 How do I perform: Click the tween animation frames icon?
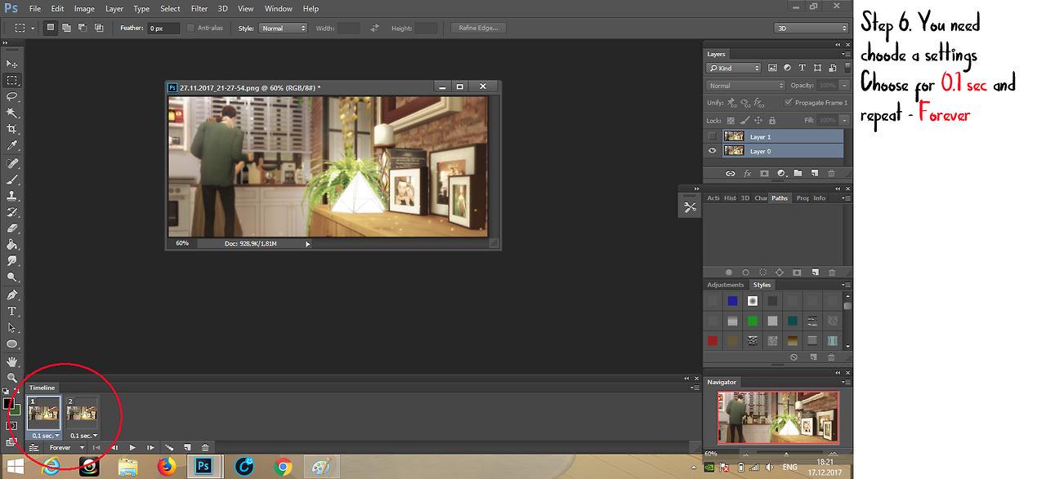tap(170, 447)
